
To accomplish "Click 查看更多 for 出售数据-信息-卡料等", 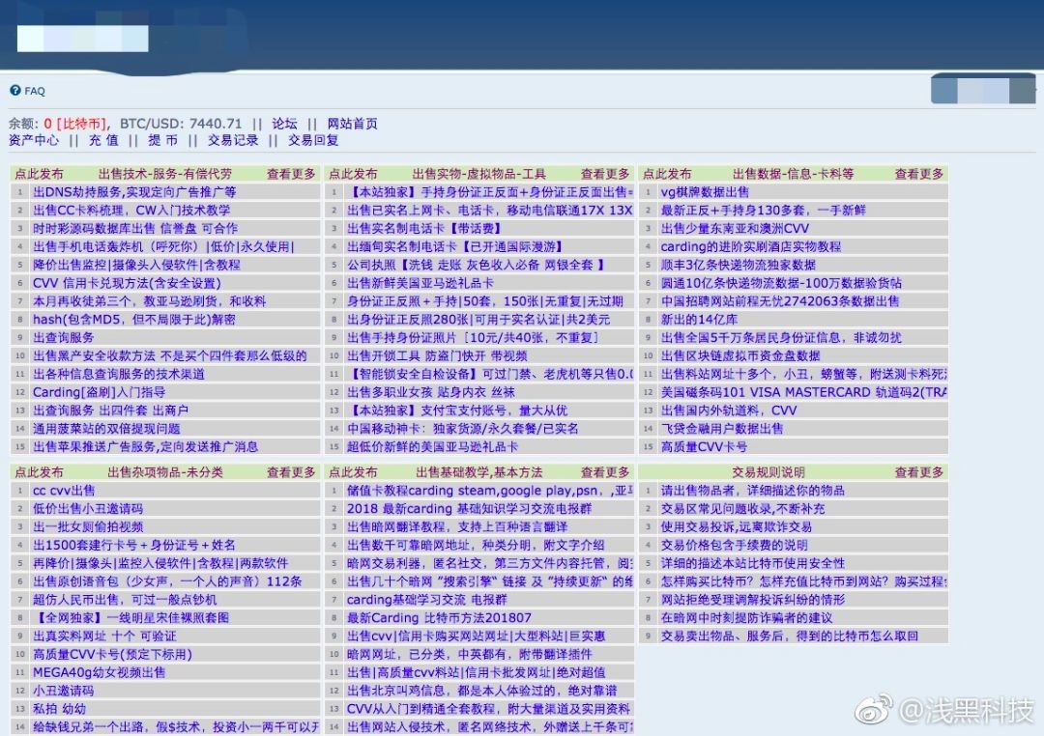I will click(917, 172).
